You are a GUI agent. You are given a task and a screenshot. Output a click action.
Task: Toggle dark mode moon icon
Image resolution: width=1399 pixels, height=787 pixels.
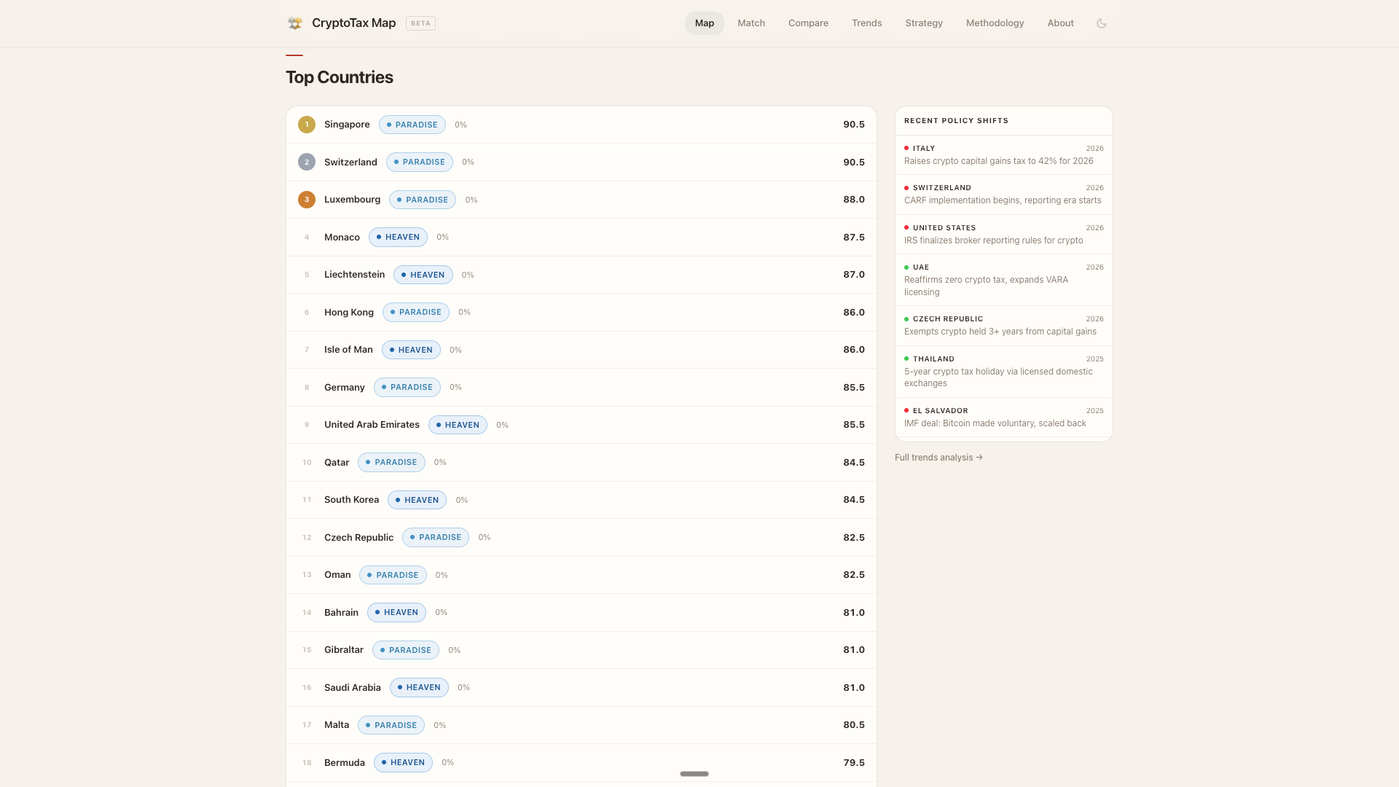1101,23
